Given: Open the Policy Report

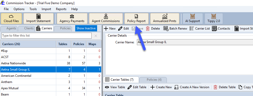Looking at the screenshot, I should [136, 18].
